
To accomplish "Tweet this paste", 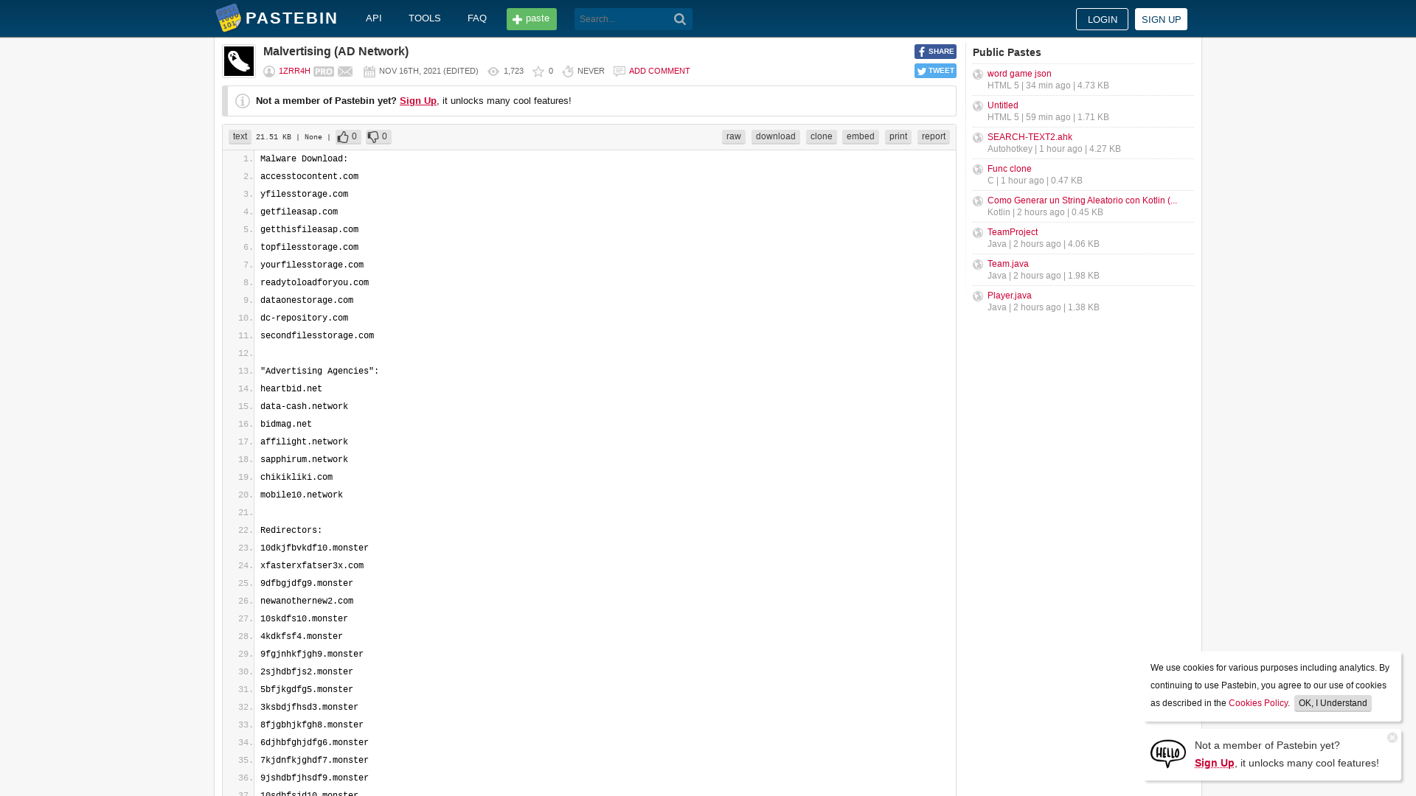I will pyautogui.click(x=935, y=71).
